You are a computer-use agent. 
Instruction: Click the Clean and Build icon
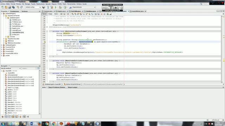coord(52,7)
